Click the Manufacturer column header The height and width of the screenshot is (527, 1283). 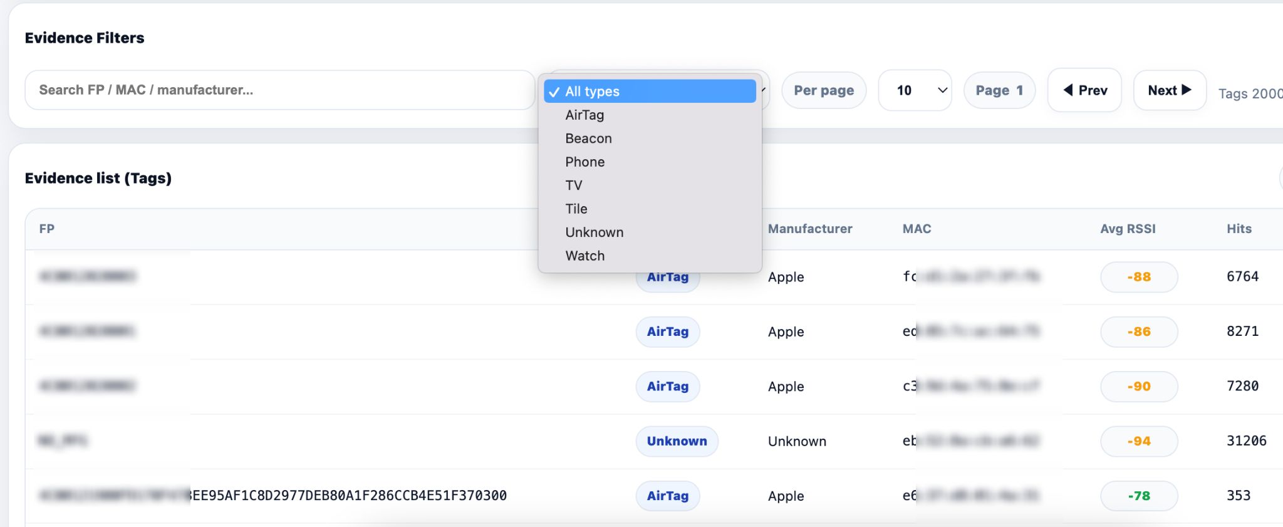809,229
